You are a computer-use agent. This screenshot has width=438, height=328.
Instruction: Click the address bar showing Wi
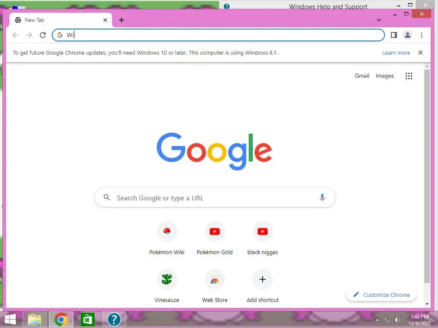(218, 35)
